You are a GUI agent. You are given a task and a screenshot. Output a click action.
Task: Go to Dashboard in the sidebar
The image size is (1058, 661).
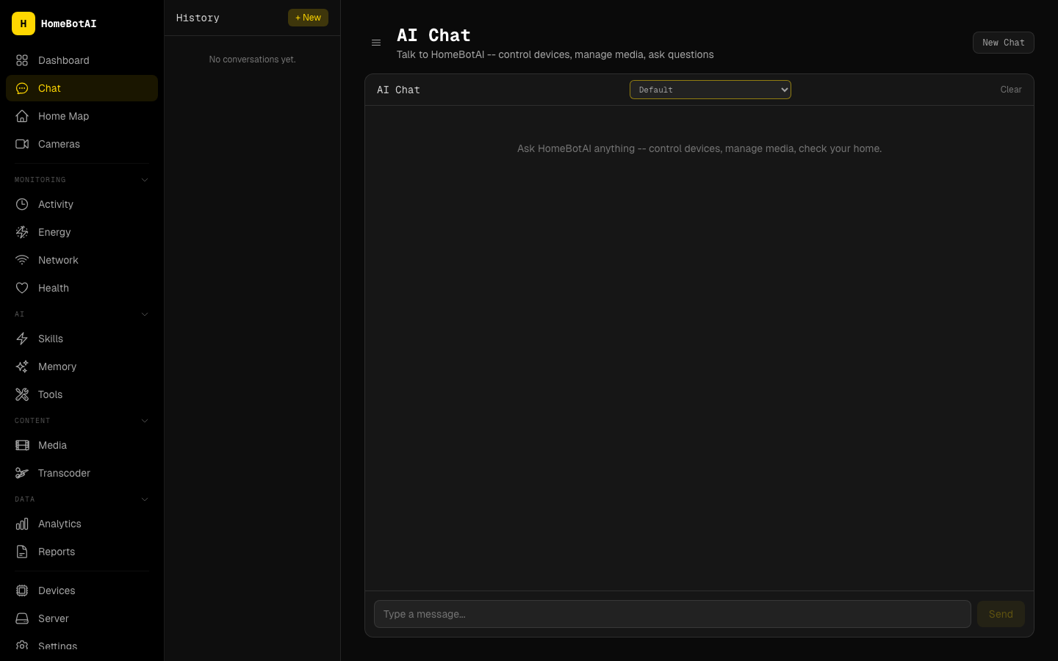(63, 60)
